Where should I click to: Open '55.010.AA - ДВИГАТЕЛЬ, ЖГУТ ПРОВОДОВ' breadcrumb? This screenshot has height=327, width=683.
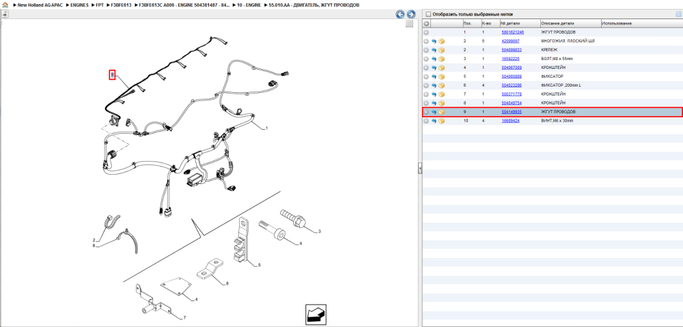pos(314,5)
